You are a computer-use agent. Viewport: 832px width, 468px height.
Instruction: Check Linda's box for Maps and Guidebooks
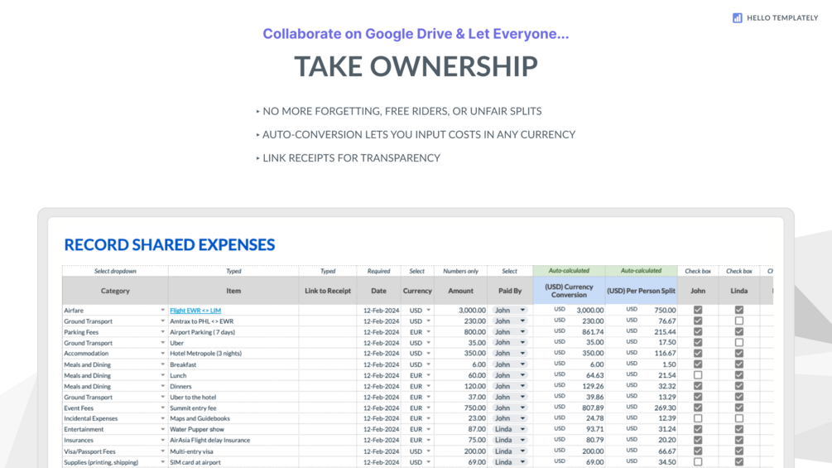[x=739, y=418]
